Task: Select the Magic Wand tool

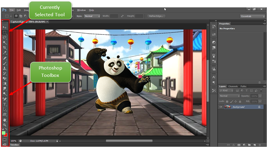Action: tap(5, 42)
